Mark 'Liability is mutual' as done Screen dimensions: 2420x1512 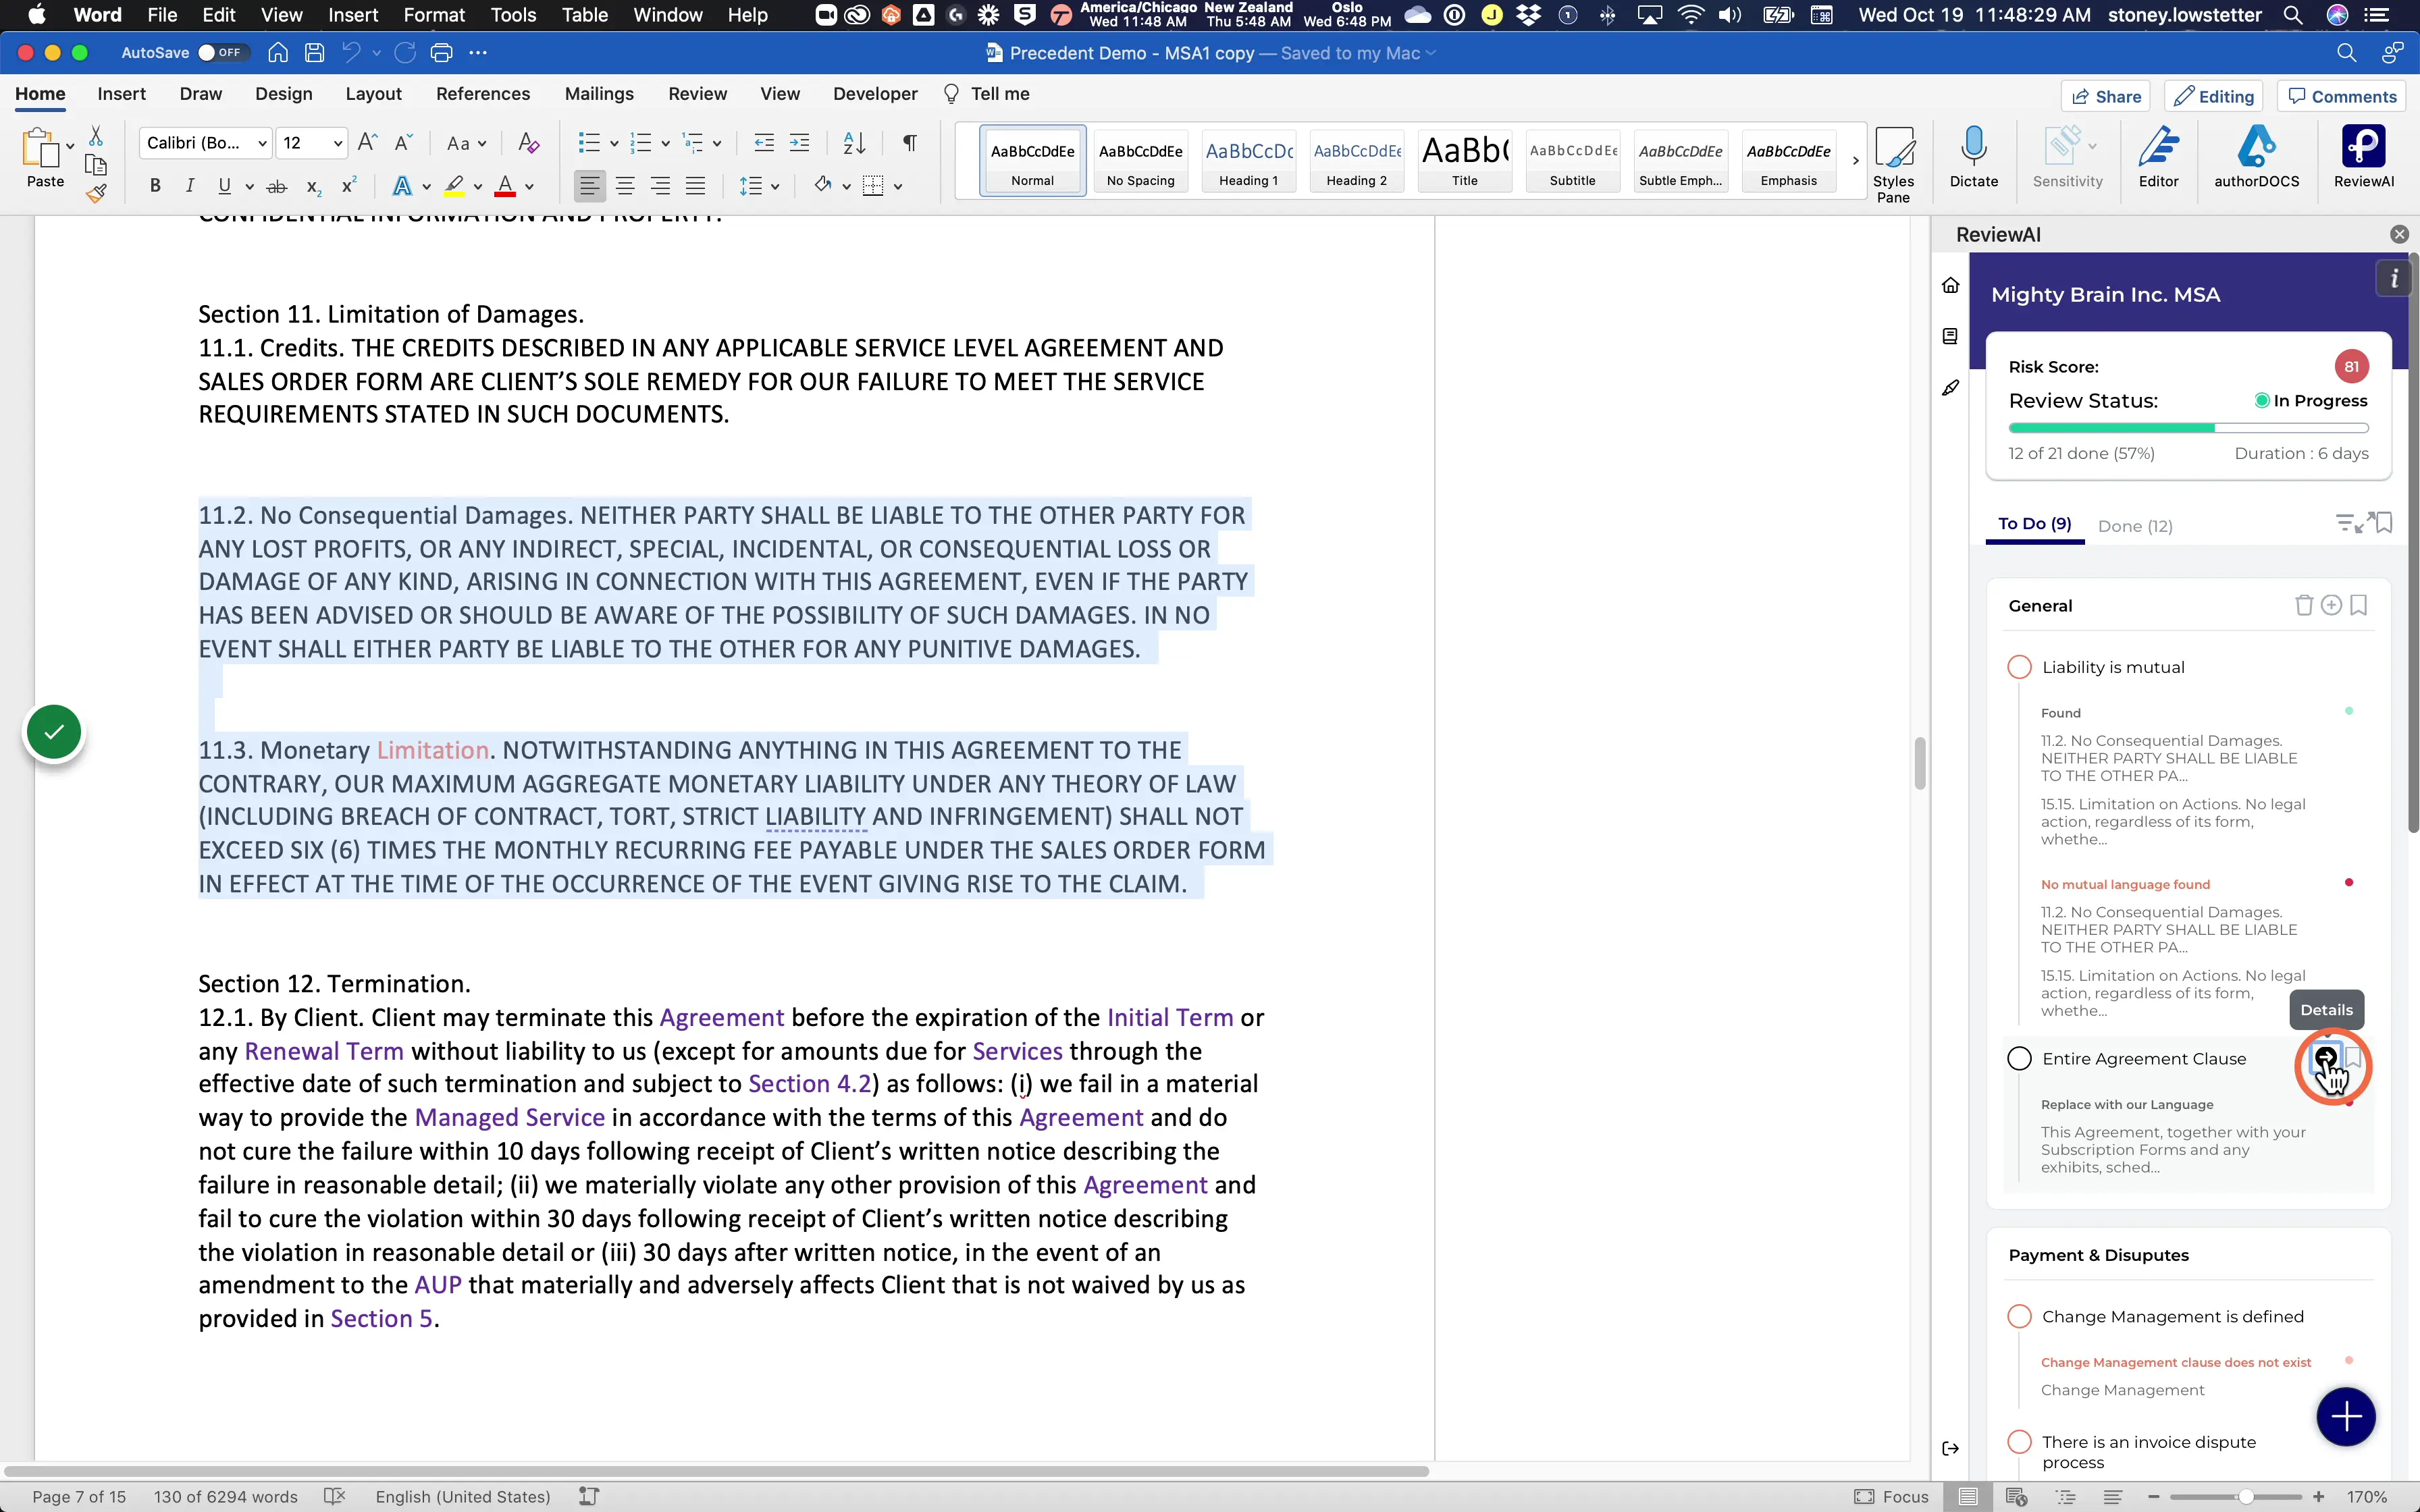[x=2019, y=667]
